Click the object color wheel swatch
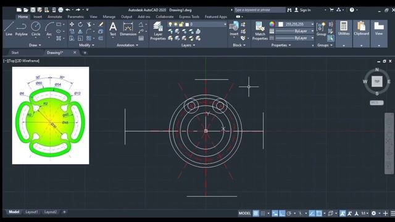Screen dimensions: 395x222 (272, 24)
